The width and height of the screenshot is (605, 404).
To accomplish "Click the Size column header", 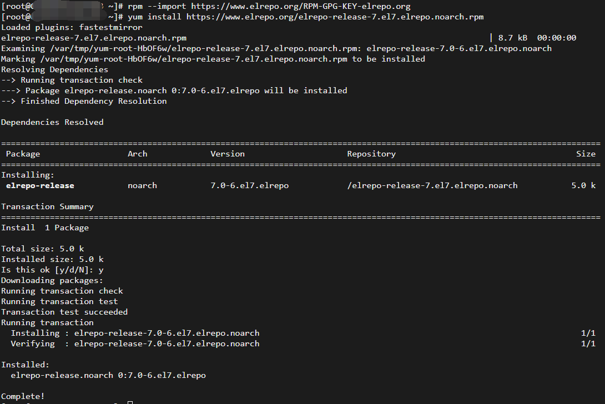I will coord(586,154).
